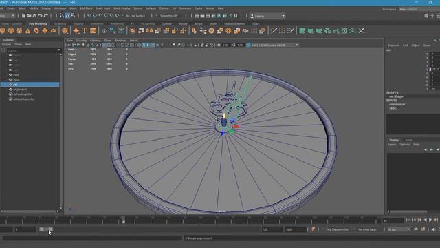Open the Mesh Display menu
This screenshot has height=248, width=440.
[x=122, y=8]
